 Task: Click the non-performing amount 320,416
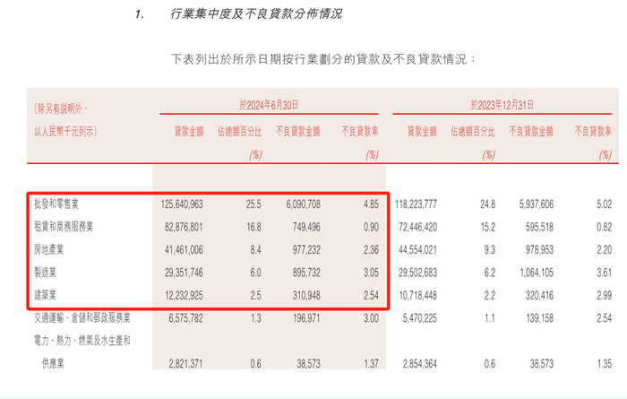click(x=540, y=296)
